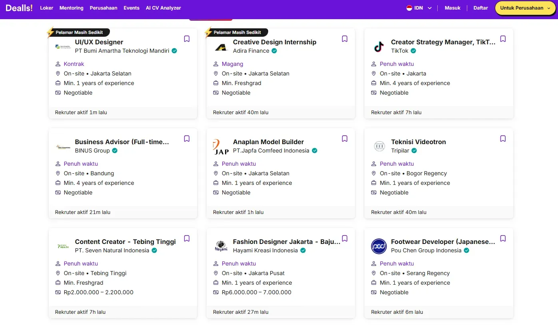Open the Events menu
The image size is (558, 325).
(132, 8)
